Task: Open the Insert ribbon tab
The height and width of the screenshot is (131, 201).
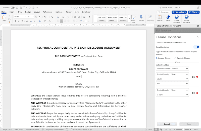Action: (12, 12)
